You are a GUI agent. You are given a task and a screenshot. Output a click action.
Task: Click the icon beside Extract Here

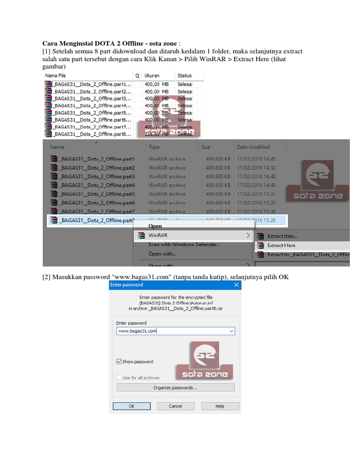[260, 245]
